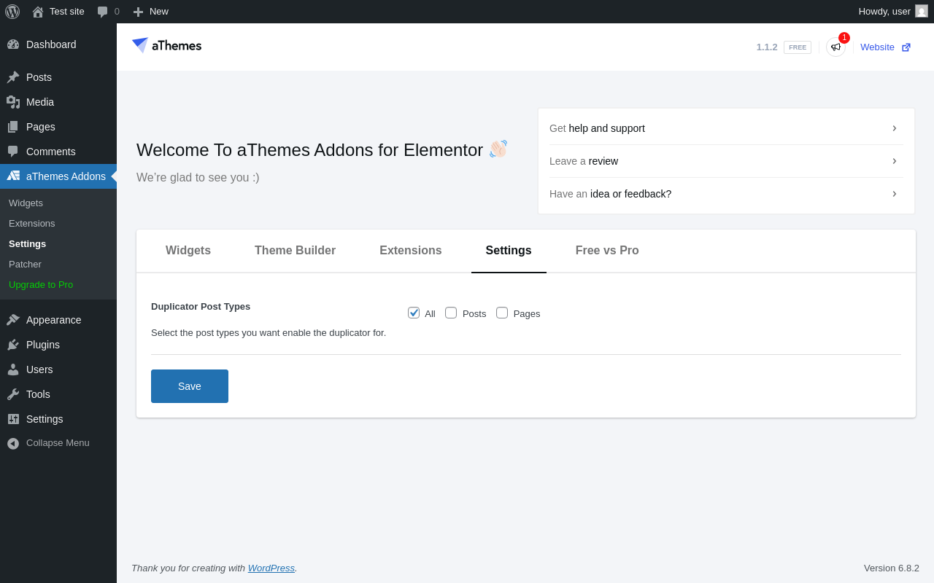Screen dimensions: 934x583
Task: Click the aThemes Addons sidebar icon
Action: coord(13,176)
